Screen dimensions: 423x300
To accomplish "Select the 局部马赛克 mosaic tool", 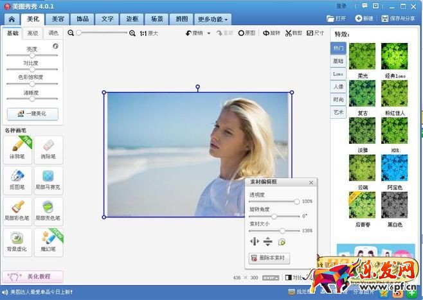I will tap(48, 179).
